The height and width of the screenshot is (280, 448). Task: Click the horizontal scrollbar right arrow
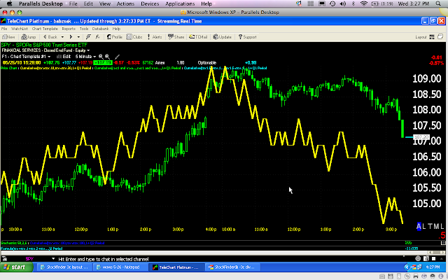[443, 253]
